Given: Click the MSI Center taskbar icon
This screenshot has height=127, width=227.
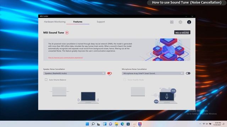Looking at the screenshot, I should point(140,124).
